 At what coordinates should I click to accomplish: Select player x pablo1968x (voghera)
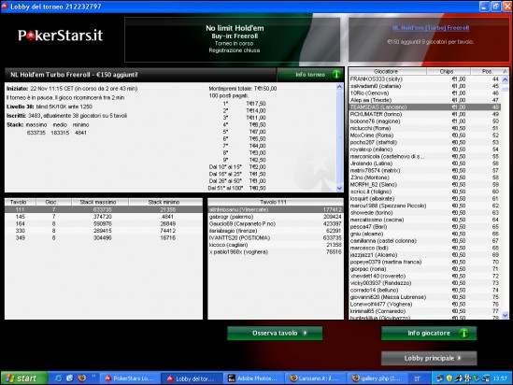[276, 252]
